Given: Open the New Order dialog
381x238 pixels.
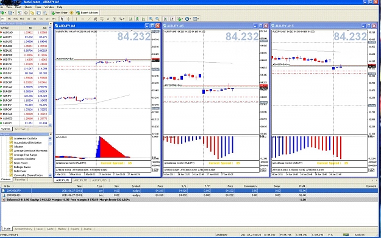Looking at the screenshot, I should [59, 13].
